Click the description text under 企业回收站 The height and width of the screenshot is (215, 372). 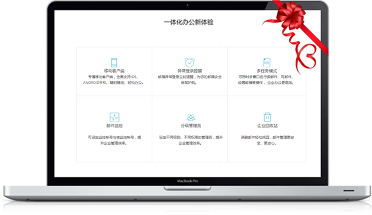[267, 140]
